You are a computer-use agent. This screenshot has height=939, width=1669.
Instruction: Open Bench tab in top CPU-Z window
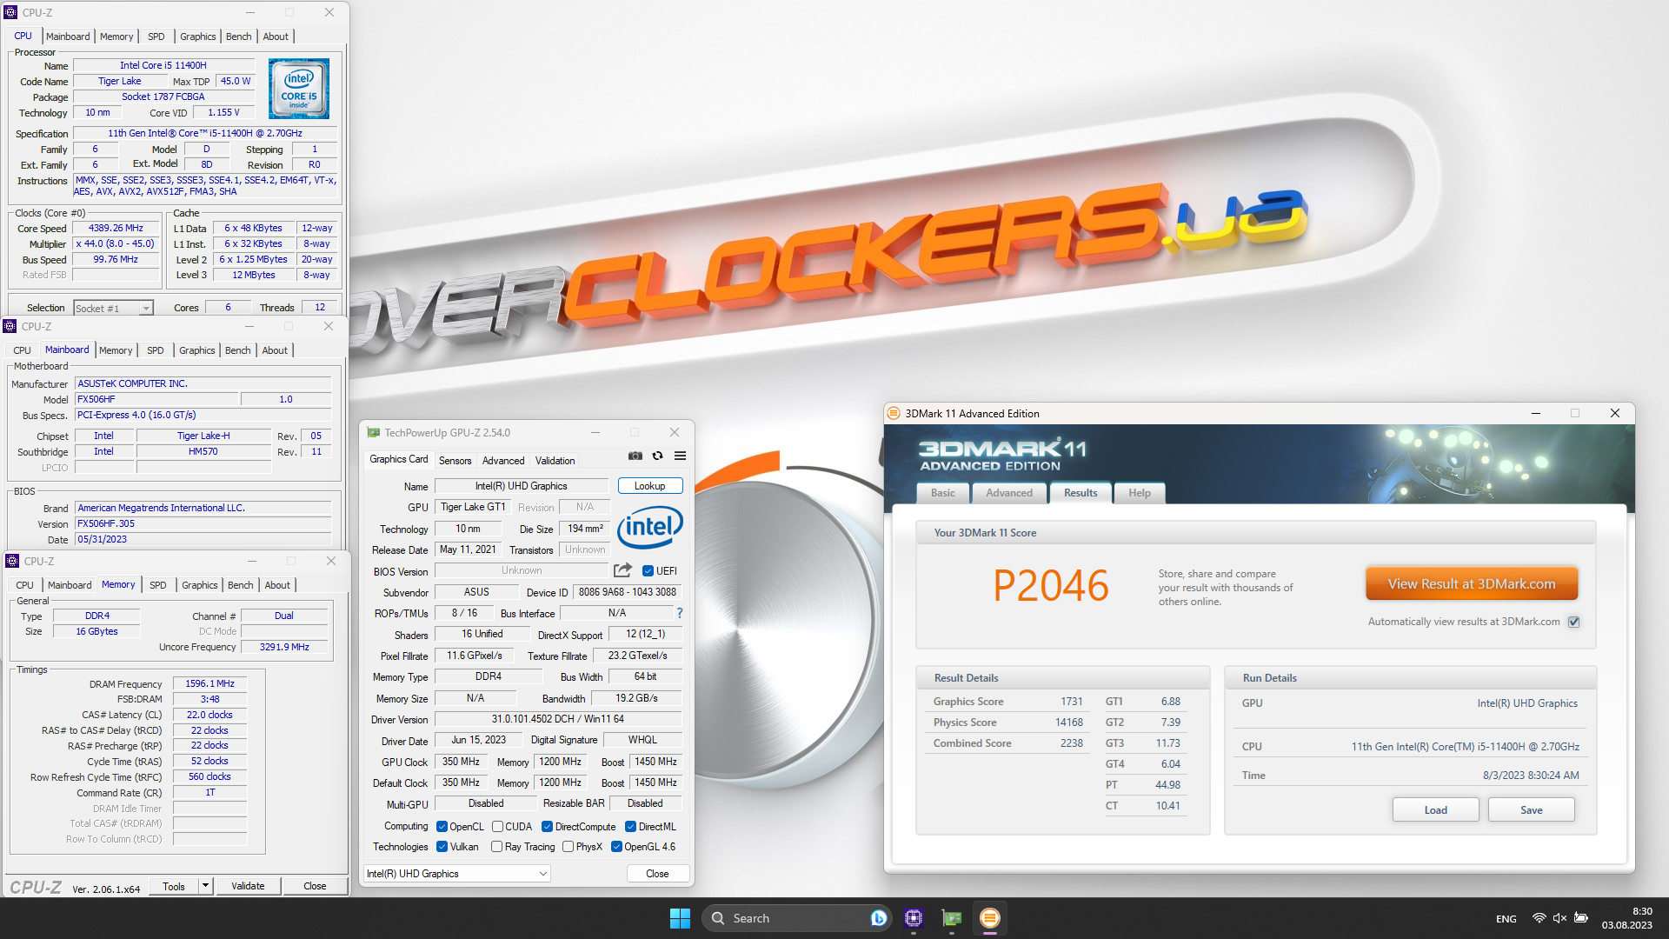coord(238,37)
